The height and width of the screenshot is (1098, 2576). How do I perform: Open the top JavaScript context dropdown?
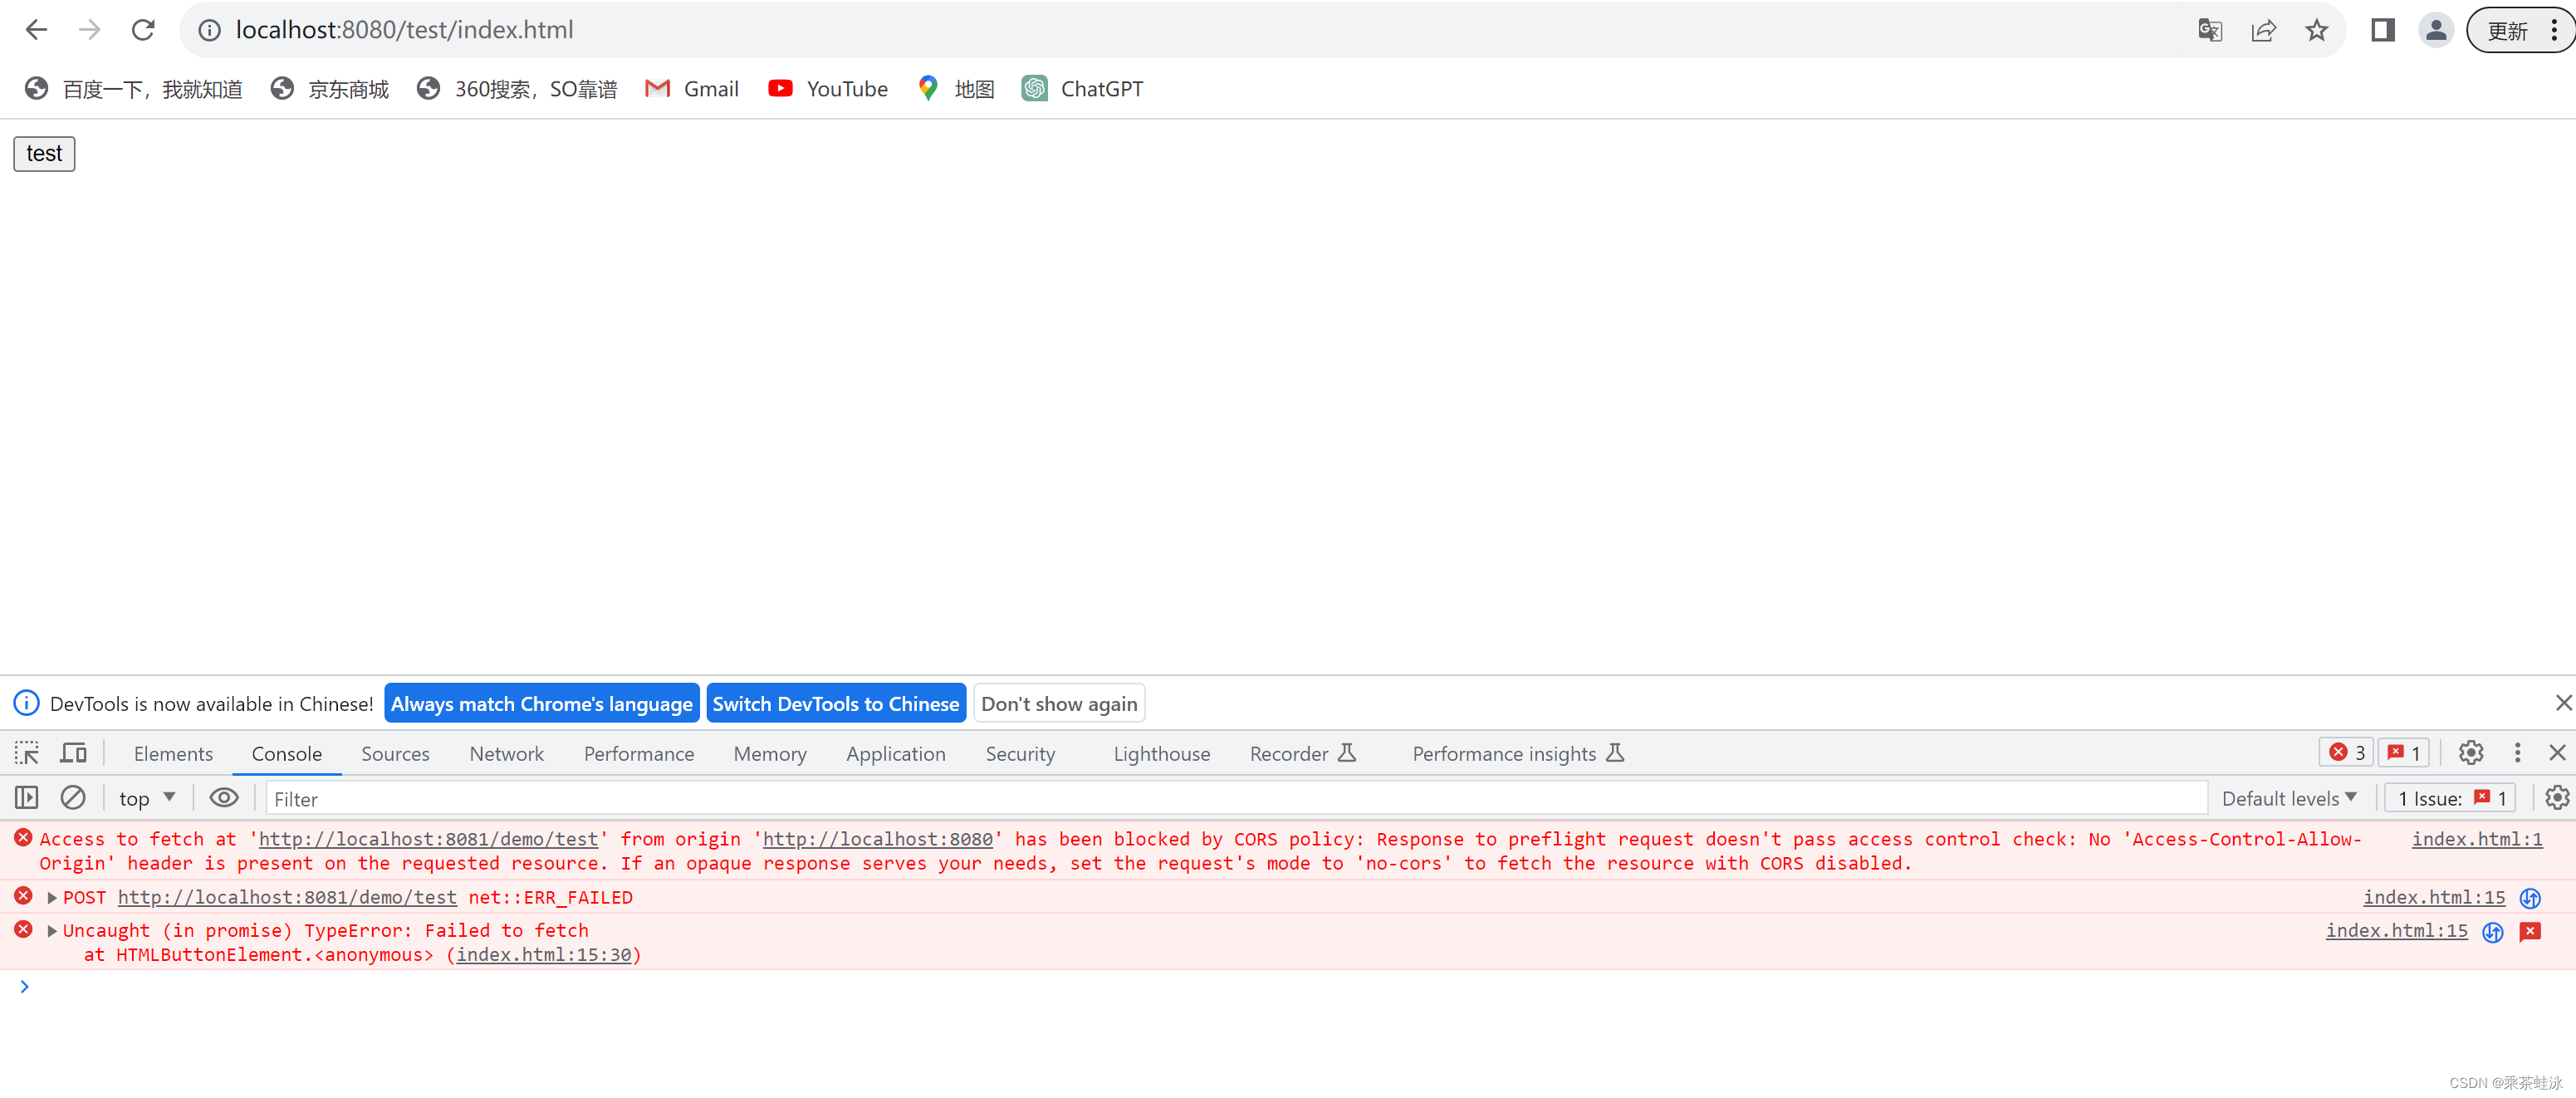(148, 798)
